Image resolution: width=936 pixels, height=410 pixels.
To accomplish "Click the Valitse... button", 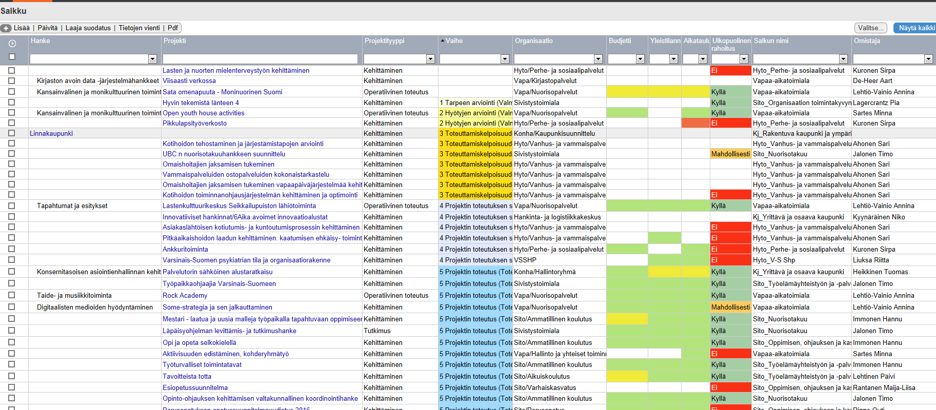I will tap(871, 28).
